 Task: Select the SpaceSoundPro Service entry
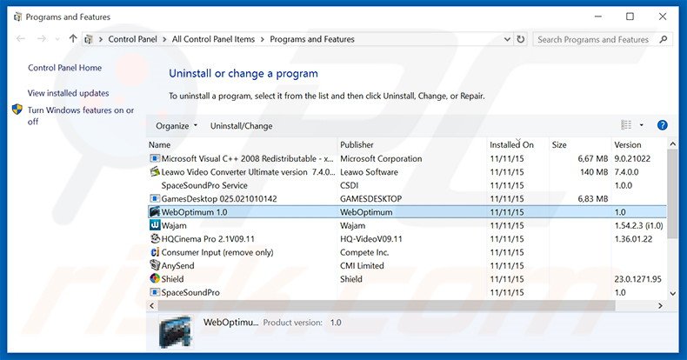pos(204,185)
